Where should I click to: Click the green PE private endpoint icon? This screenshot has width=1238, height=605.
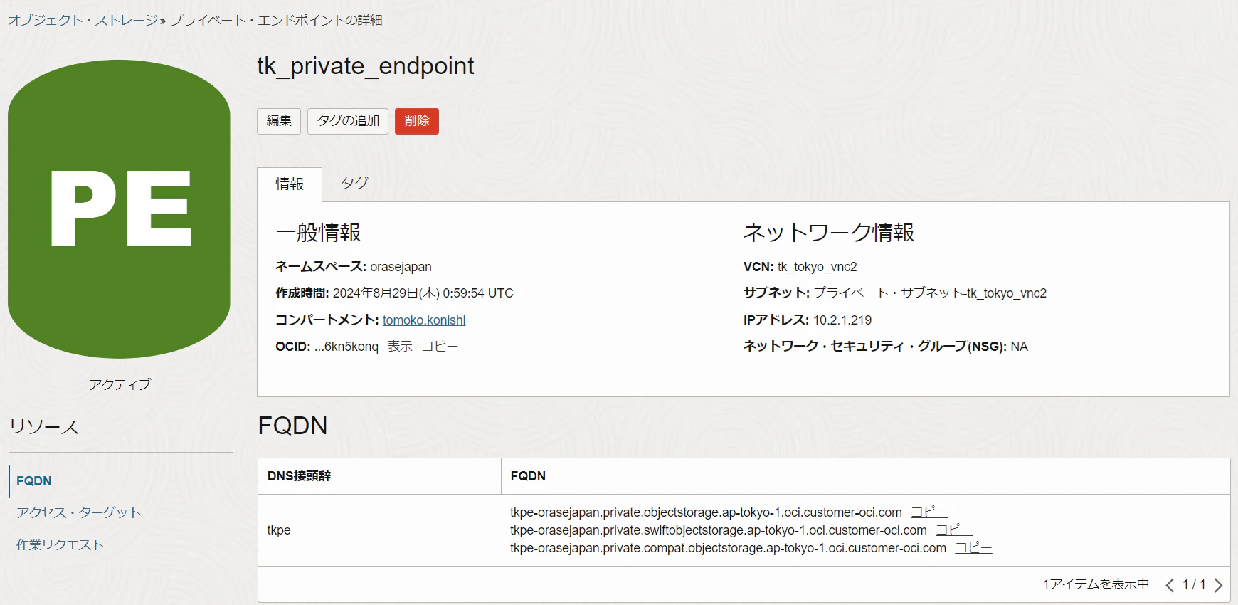119,209
